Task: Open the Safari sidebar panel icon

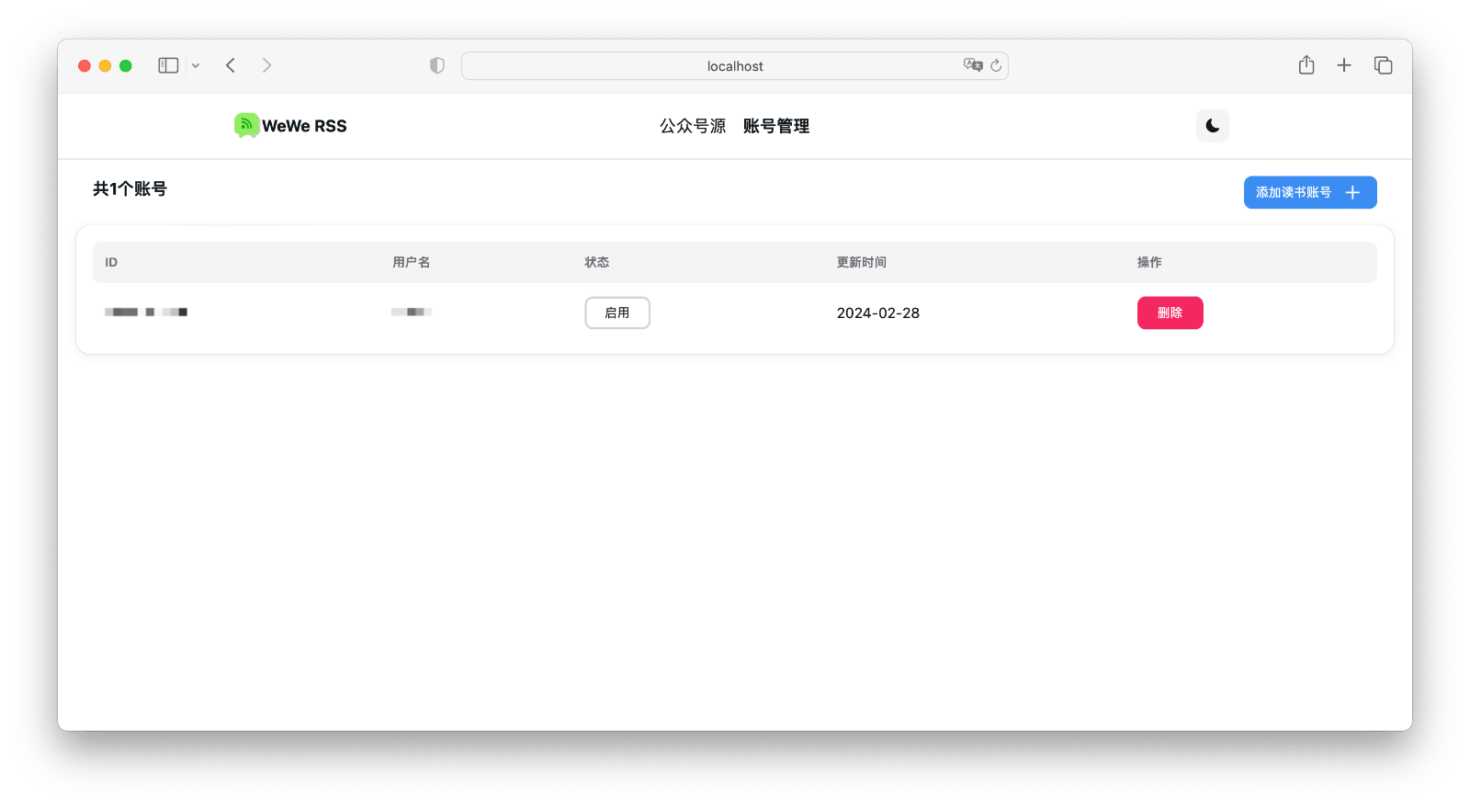Action: (168, 65)
